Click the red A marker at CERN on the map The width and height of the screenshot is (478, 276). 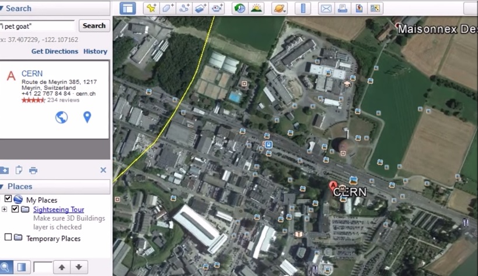333,185
